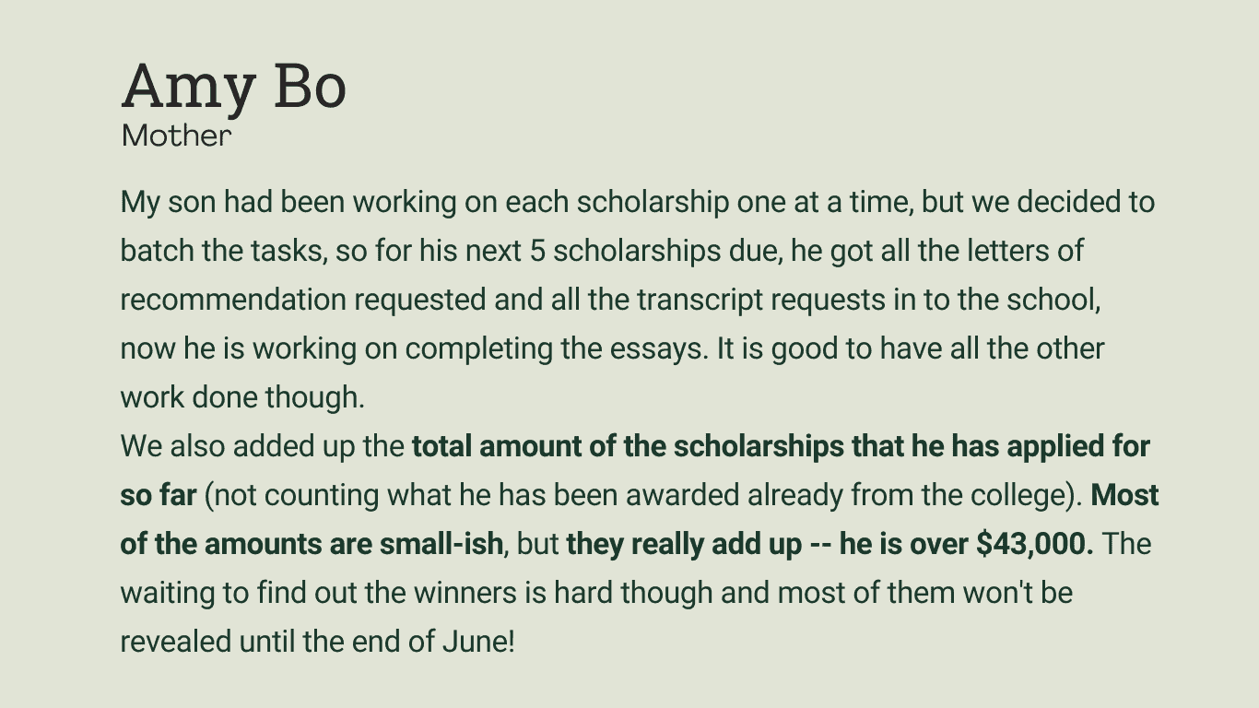Click the bold words "Most" at line end
This screenshot has height=708, width=1259.
1124,495
